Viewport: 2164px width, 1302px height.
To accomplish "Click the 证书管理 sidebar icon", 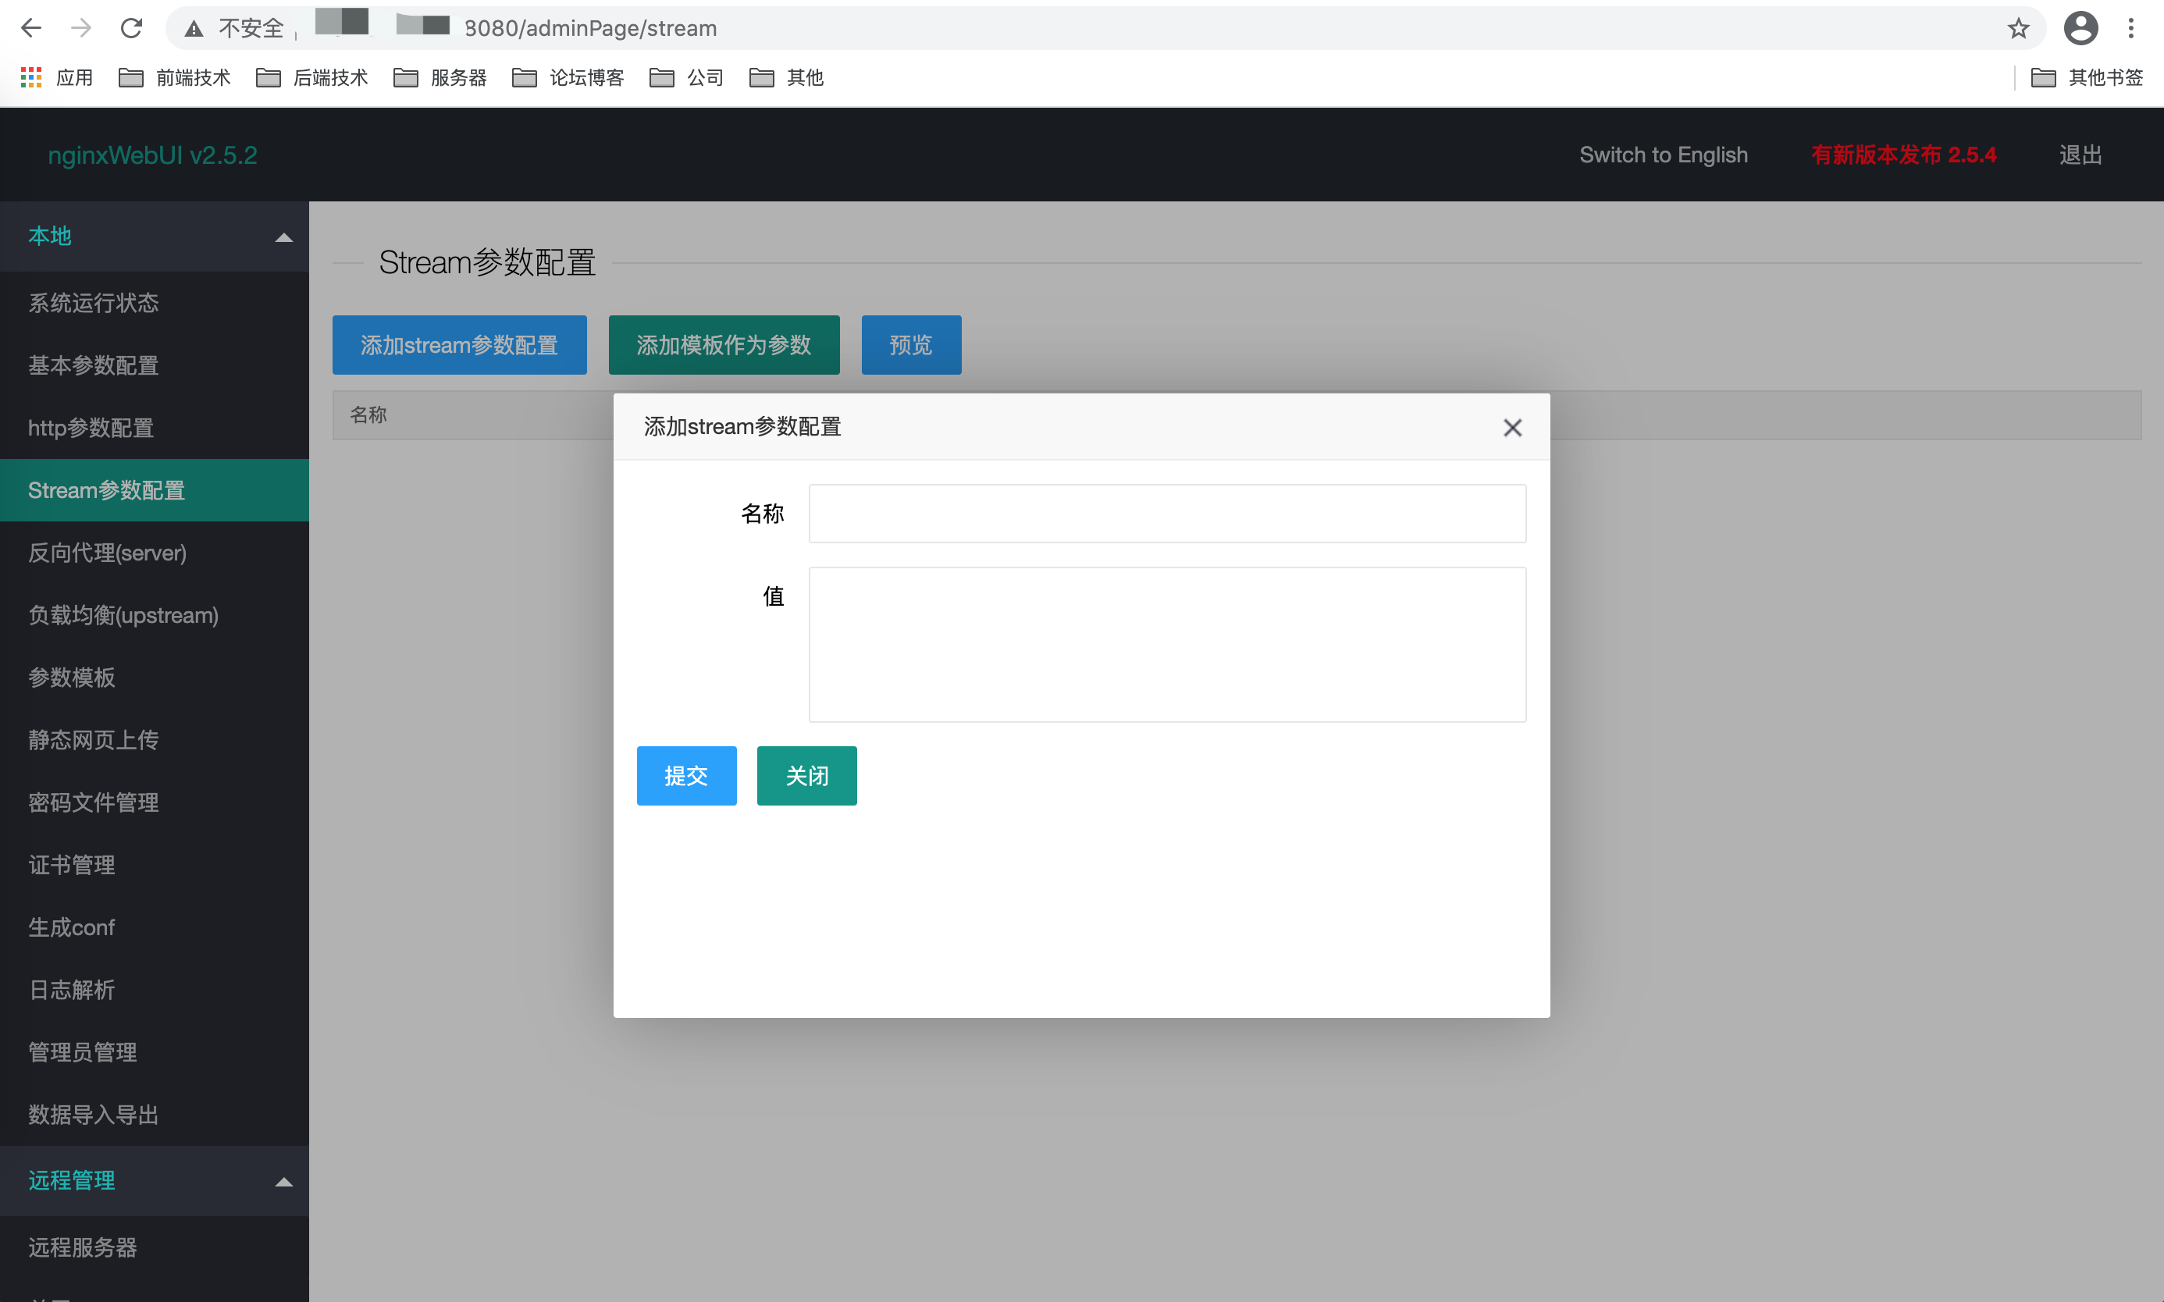I will pyautogui.click(x=73, y=864).
